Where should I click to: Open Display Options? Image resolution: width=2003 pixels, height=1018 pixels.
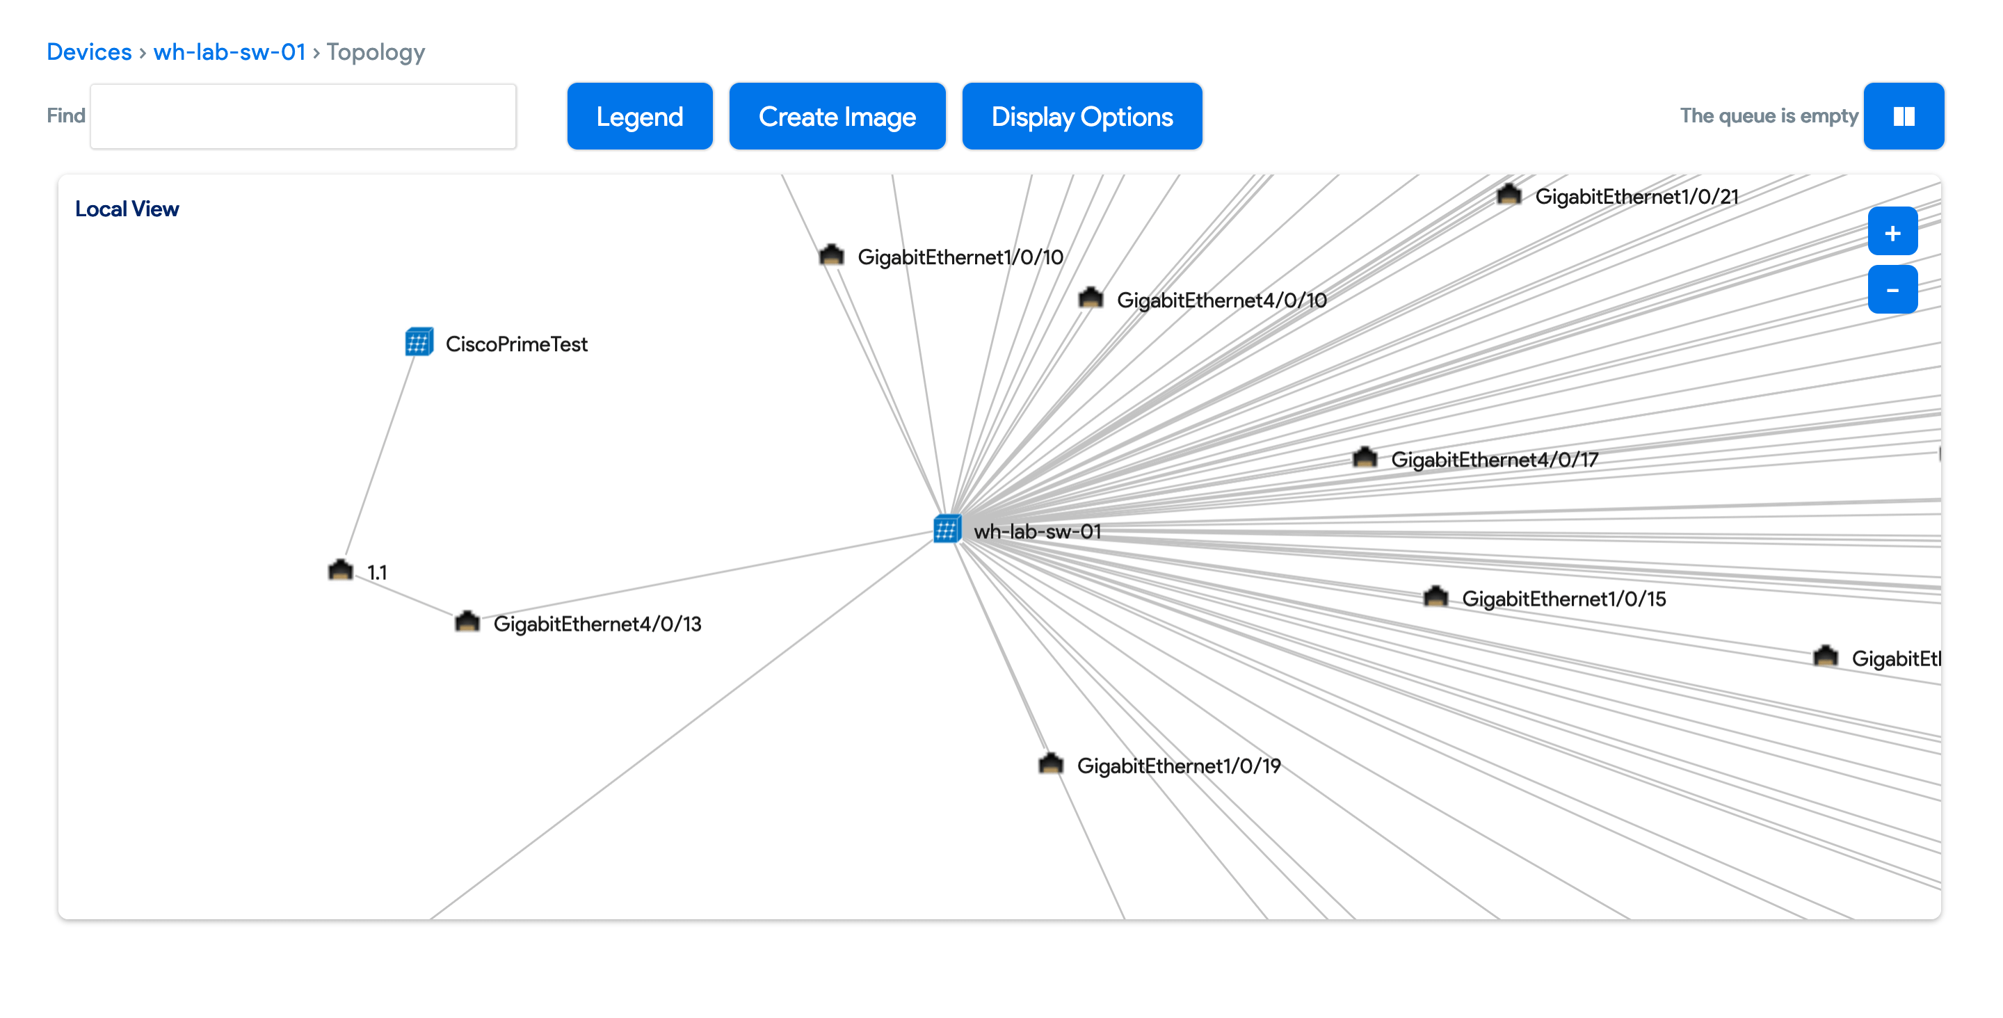(x=1081, y=116)
